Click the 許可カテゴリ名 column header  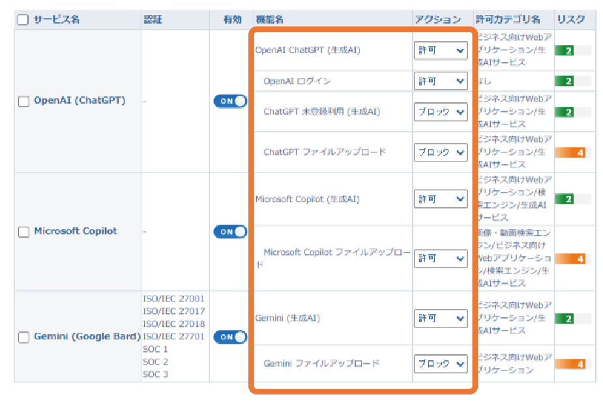coord(508,20)
